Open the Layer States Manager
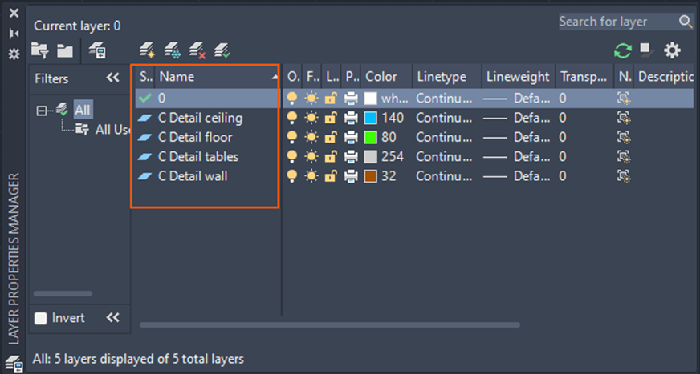 [97, 50]
